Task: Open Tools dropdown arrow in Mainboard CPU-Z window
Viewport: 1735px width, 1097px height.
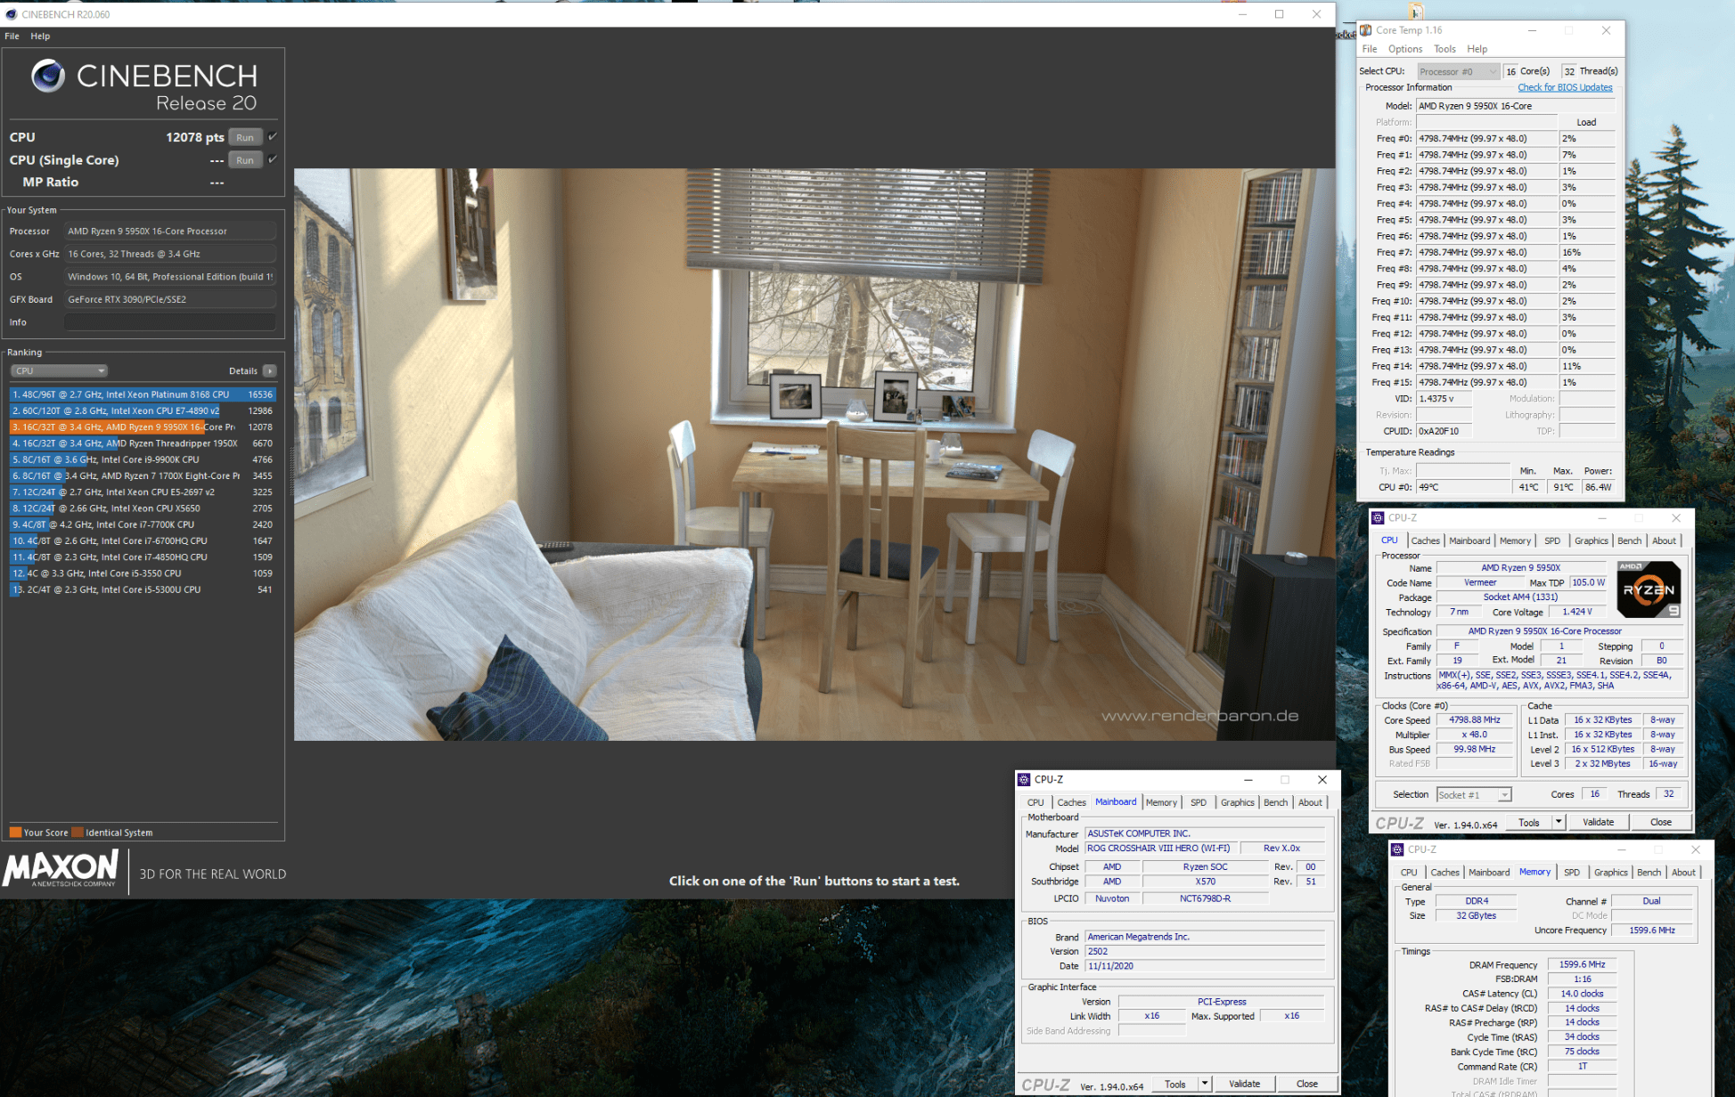Action: [x=1205, y=1084]
